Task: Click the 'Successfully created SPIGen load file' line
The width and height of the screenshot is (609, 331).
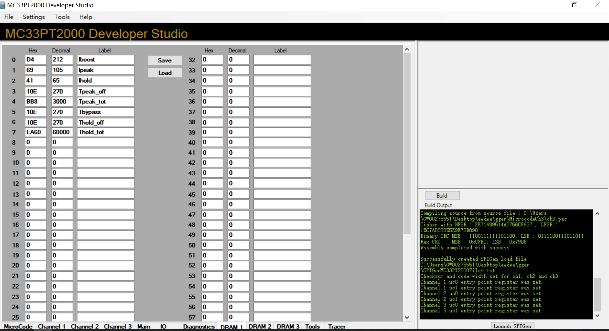Action: point(473,259)
